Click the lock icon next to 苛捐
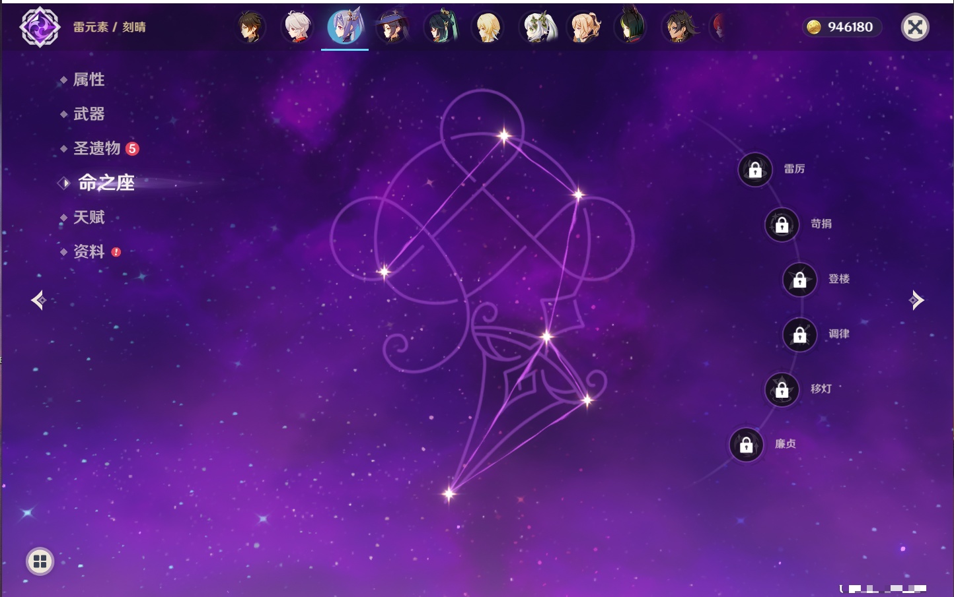 (782, 225)
